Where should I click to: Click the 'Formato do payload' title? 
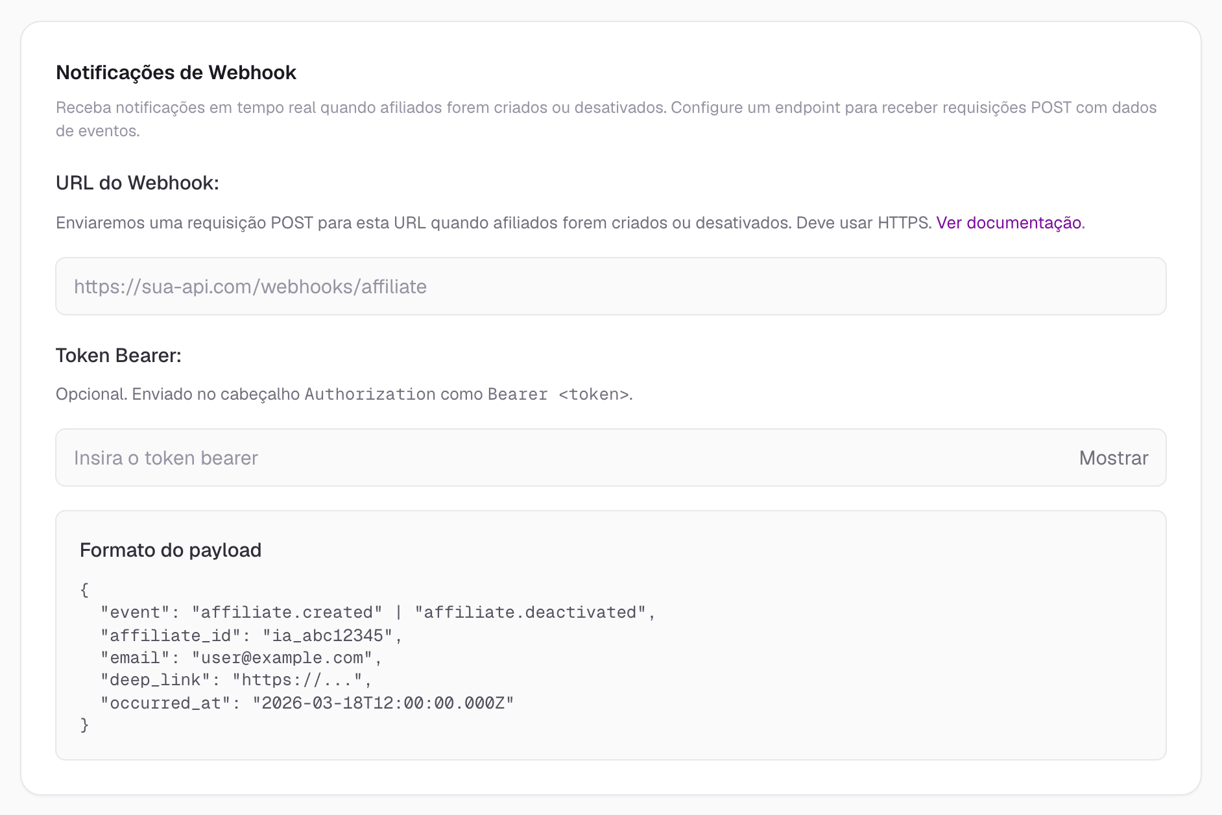tap(171, 550)
